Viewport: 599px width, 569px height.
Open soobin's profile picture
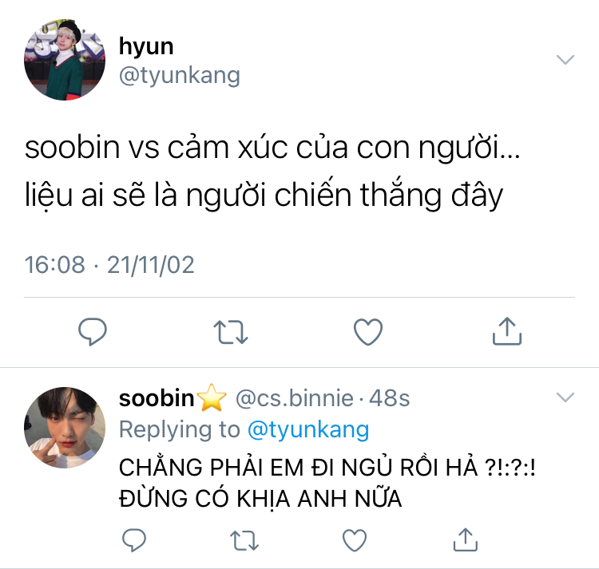(65, 428)
